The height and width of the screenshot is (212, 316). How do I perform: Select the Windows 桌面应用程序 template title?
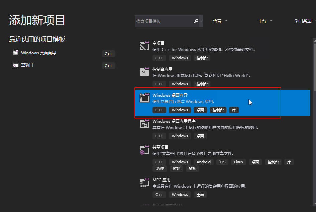[x=174, y=121]
